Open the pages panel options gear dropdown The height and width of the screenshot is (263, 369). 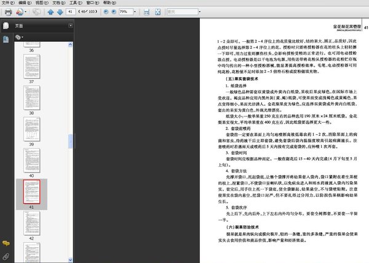pos(19,38)
